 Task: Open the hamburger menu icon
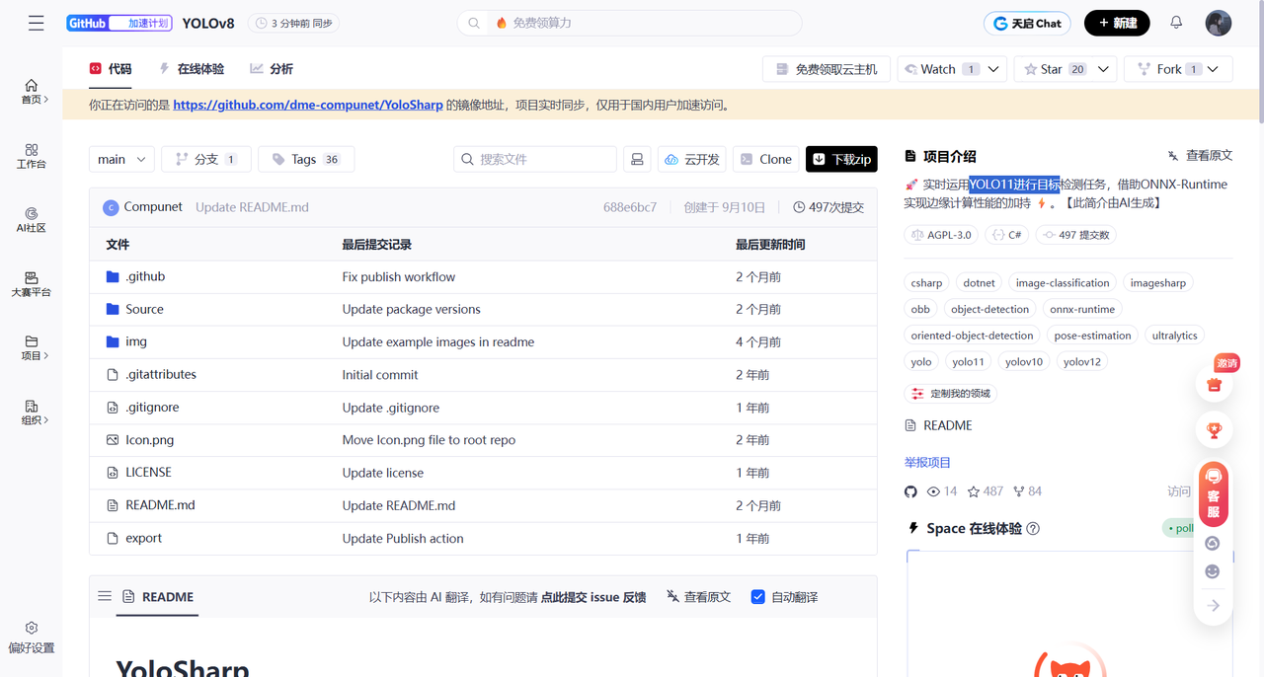(36, 23)
